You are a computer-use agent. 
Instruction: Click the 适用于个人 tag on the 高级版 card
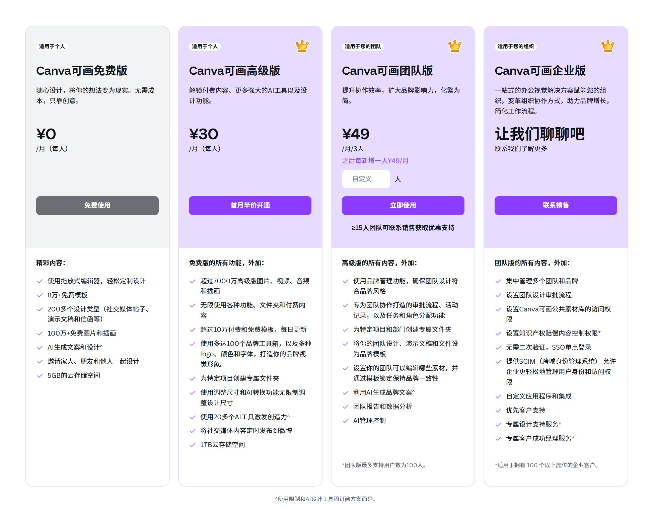pyautogui.click(x=205, y=47)
